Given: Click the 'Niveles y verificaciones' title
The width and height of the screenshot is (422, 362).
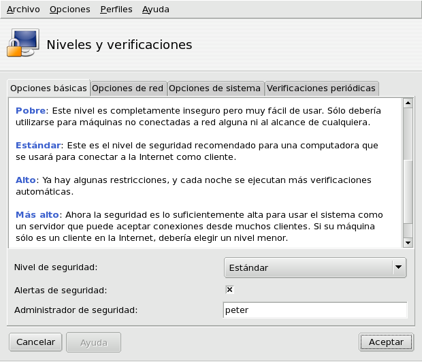Looking at the screenshot, I should [120, 45].
